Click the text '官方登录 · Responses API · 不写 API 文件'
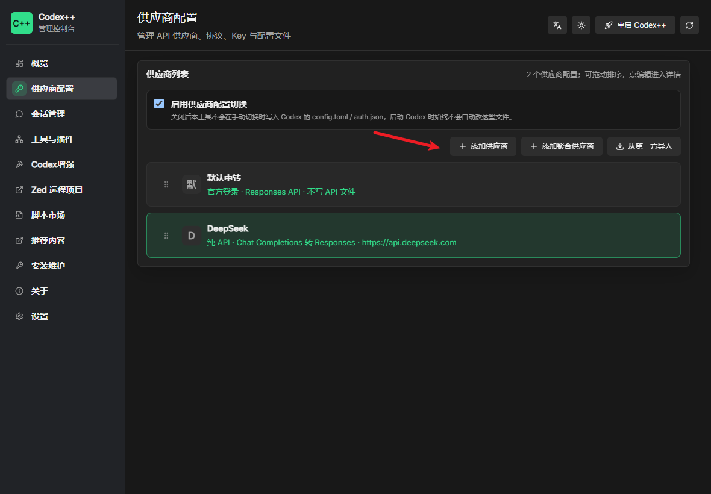711x494 pixels. tap(281, 192)
